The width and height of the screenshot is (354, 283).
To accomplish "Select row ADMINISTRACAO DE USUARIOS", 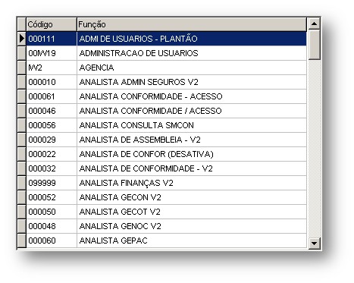I will click(166, 53).
